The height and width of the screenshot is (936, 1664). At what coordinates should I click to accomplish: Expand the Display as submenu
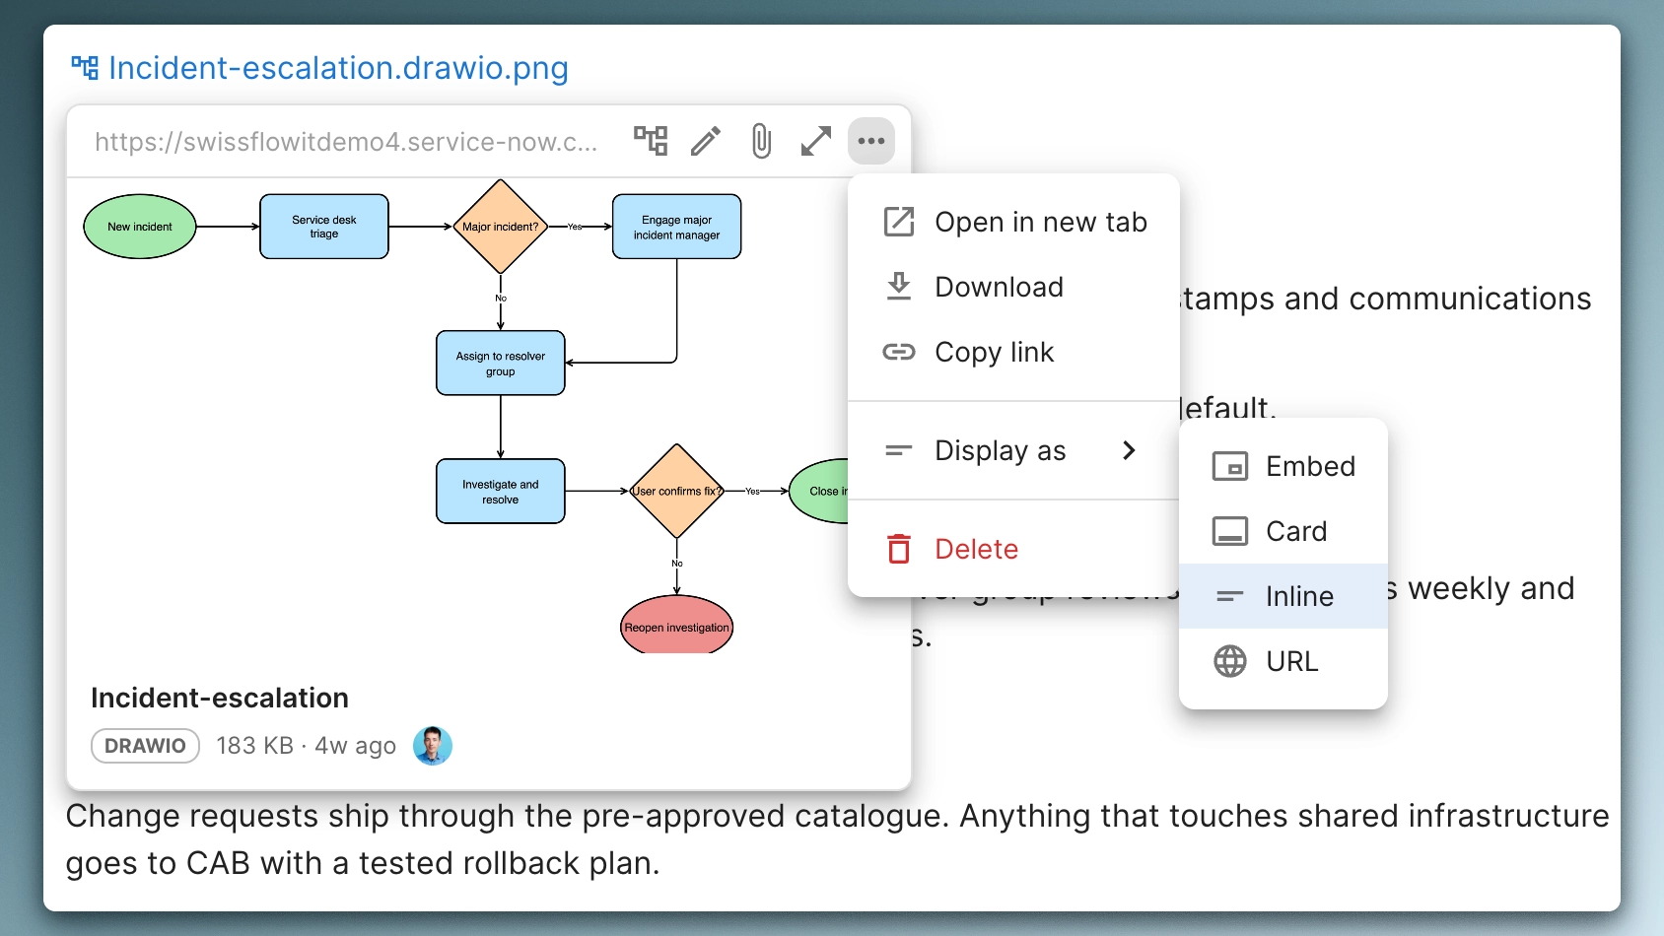1013,450
